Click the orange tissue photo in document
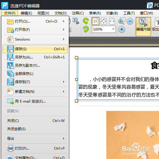 [x=132, y=135]
